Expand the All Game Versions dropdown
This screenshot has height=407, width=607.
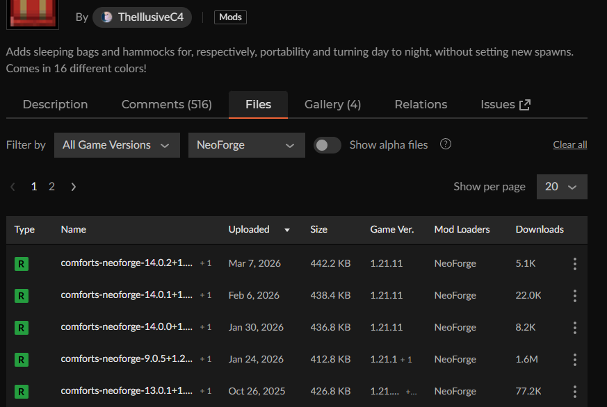click(x=117, y=145)
